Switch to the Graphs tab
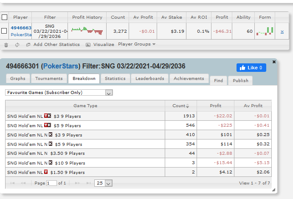This screenshot has height=199, width=293. tap(18, 79)
